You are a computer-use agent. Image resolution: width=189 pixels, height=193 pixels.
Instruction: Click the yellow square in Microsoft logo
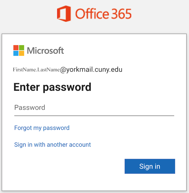(22, 53)
